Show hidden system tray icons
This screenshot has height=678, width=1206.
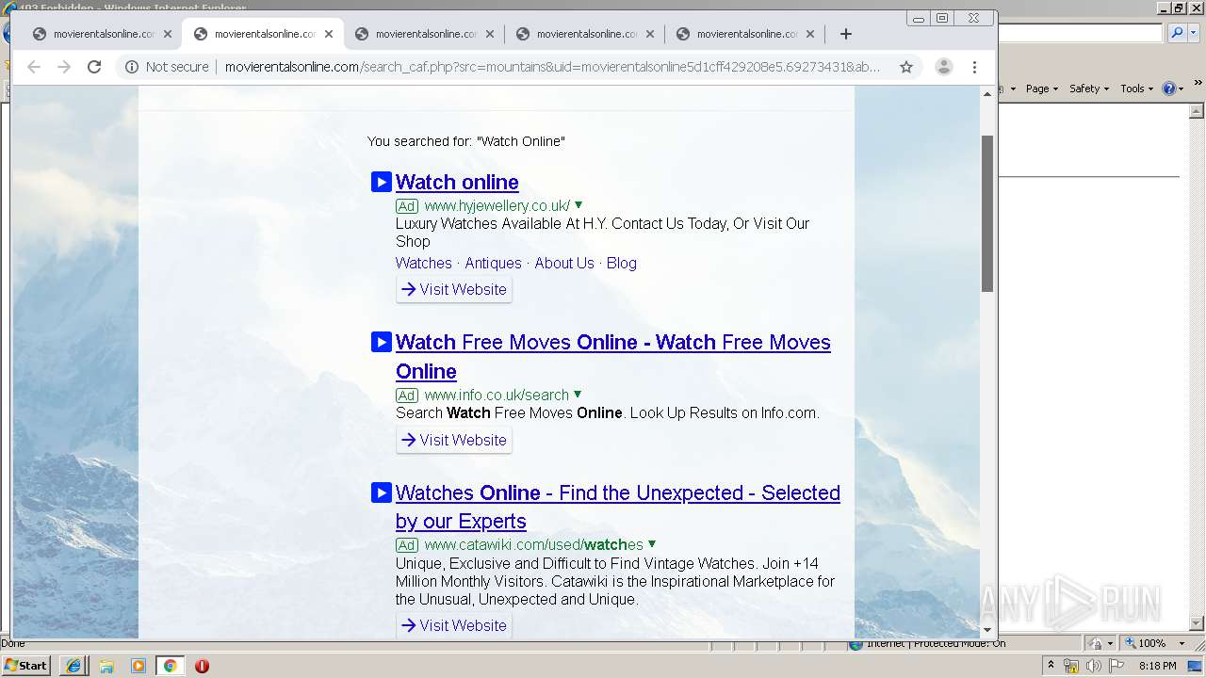click(1051, 666)
